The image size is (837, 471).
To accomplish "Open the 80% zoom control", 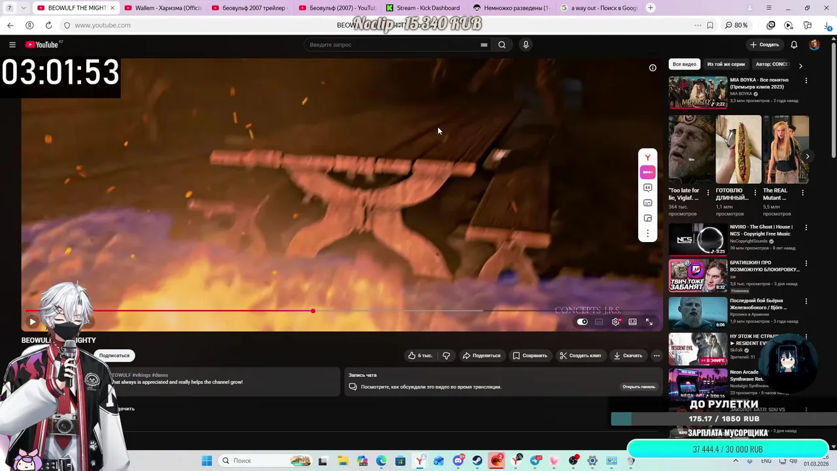I will pos(736,25).
